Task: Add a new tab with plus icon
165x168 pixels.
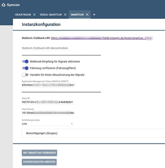Action: (94, 14)
